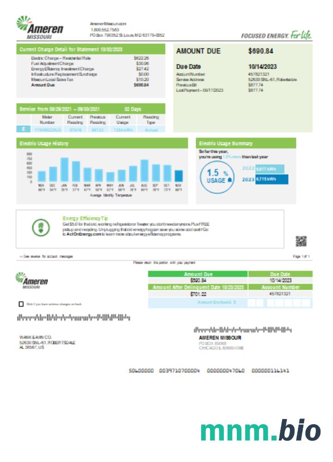Click the dark blue NOV bar in chart
The image size is (333, 462).
point(179,176)
